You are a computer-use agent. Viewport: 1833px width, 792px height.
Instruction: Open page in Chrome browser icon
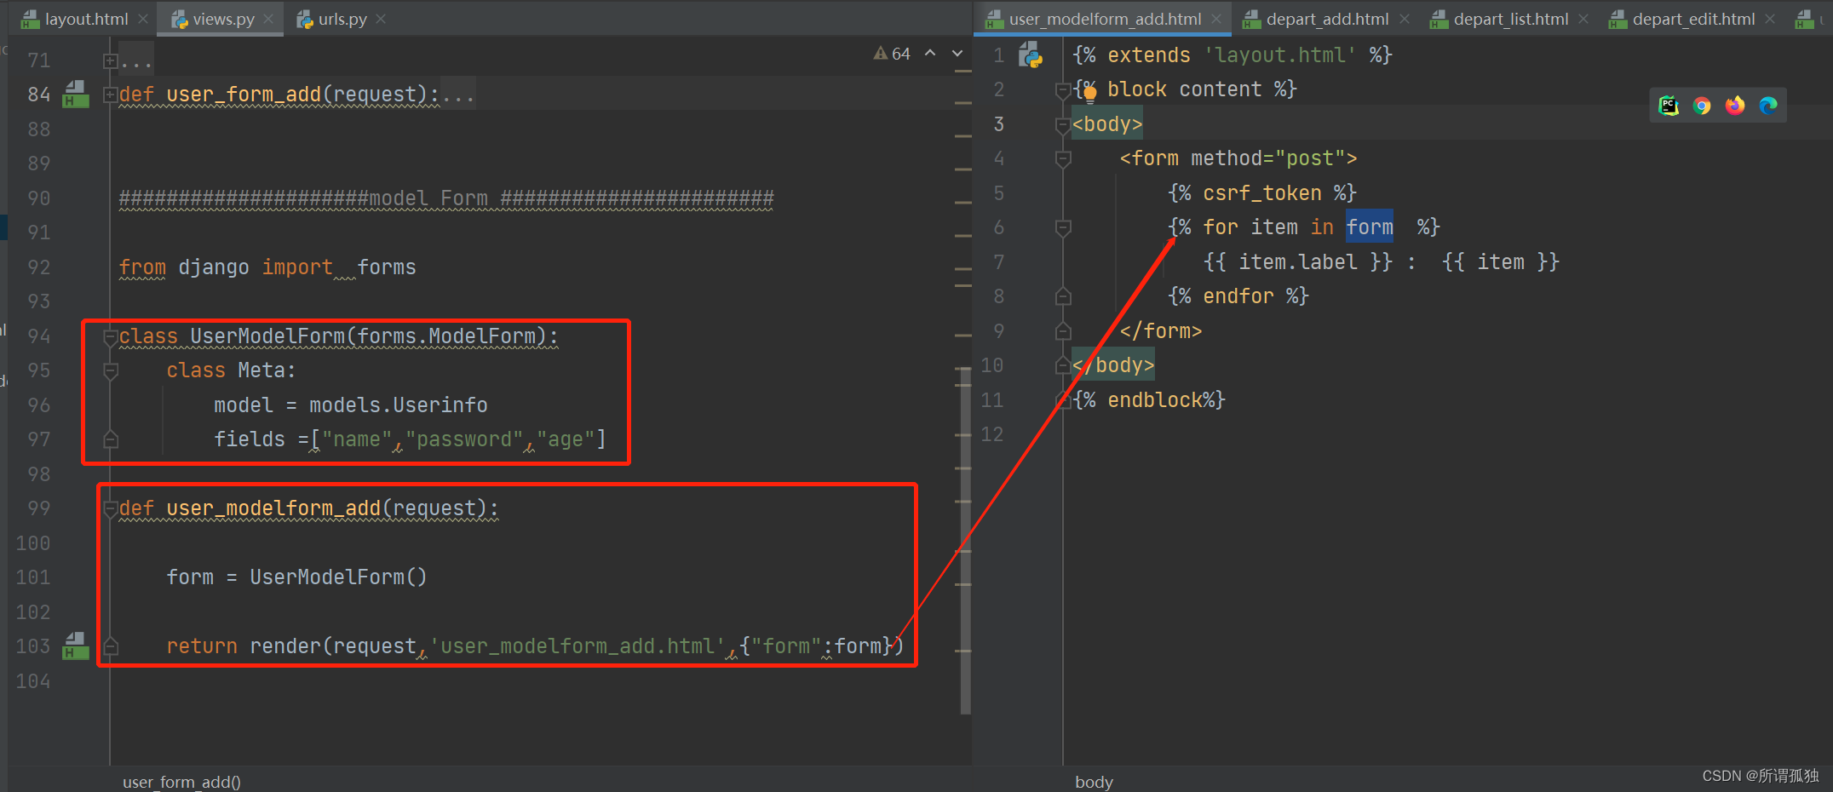click(x=1702, y=106)
